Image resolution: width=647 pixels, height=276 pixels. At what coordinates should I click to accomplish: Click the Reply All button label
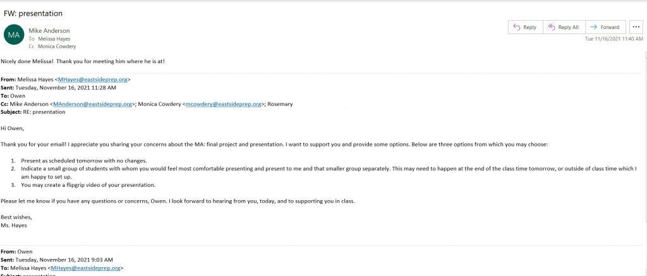point(568,27)
